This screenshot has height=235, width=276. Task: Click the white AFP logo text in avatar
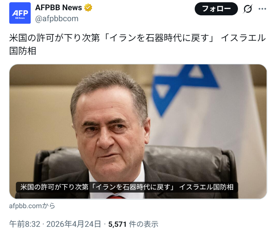click(20, 13)
